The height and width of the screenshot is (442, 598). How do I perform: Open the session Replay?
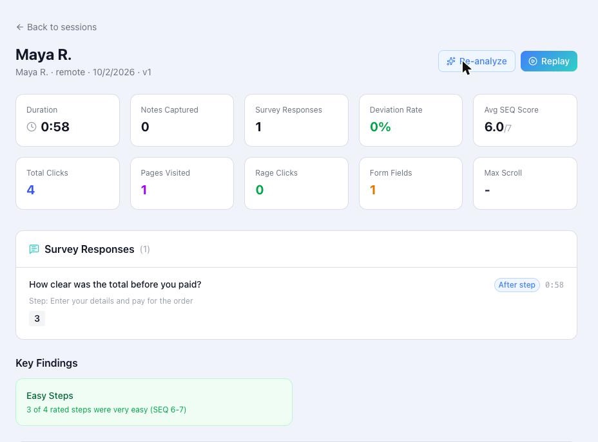coord(549,61)
